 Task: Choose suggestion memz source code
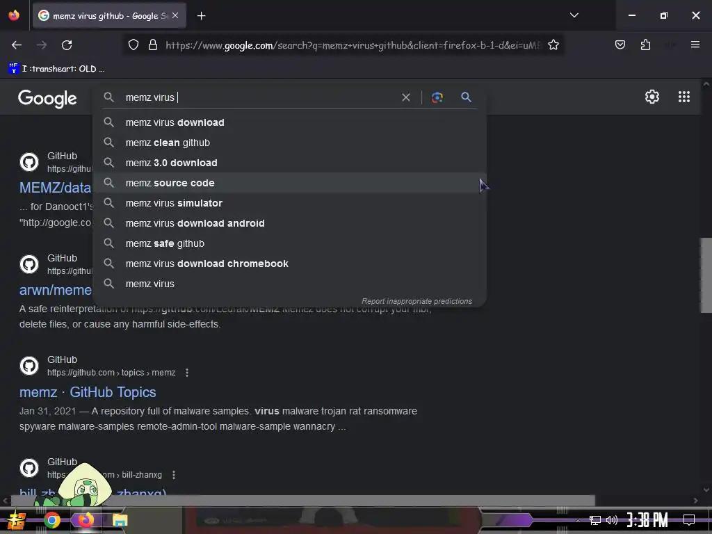tap(289, 183)
